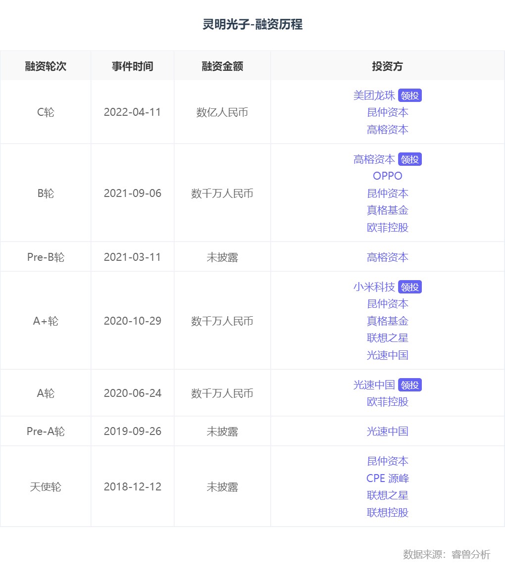Select amount 未披露 in 天使轮 row
This screenshot has height=581, width=505.
pyautogui.click(x=222, y=487)
